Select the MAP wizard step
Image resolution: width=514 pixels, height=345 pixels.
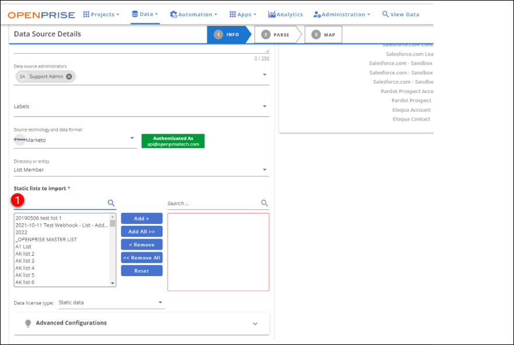[x=323, y=34]
